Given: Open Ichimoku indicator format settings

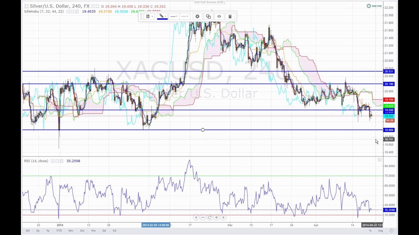Looking at the screenshot, I should (x=72, y=11).
